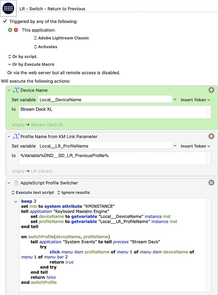Screen dimensions: 218x295
Task: Collapse the Profile Name from KM Link action
Action: [x=9, y=137]
